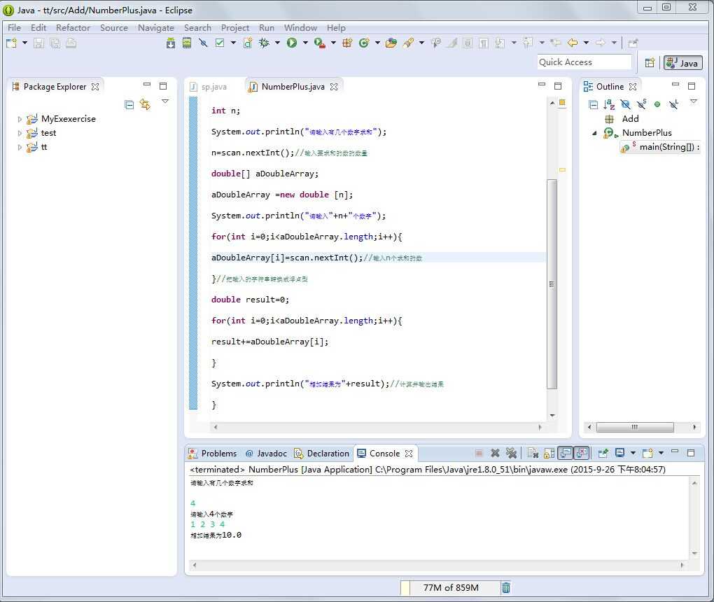Open the Debug dropdown arrow

[277, 43]
